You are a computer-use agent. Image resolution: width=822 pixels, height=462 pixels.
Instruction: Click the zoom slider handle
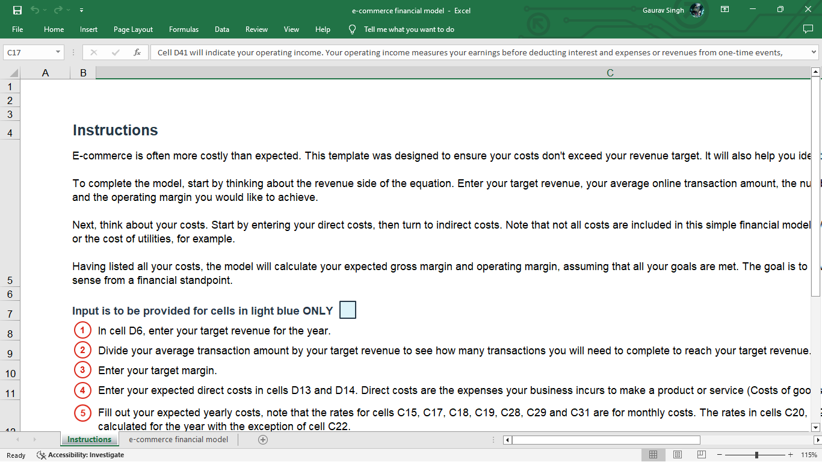click(756, 455)
